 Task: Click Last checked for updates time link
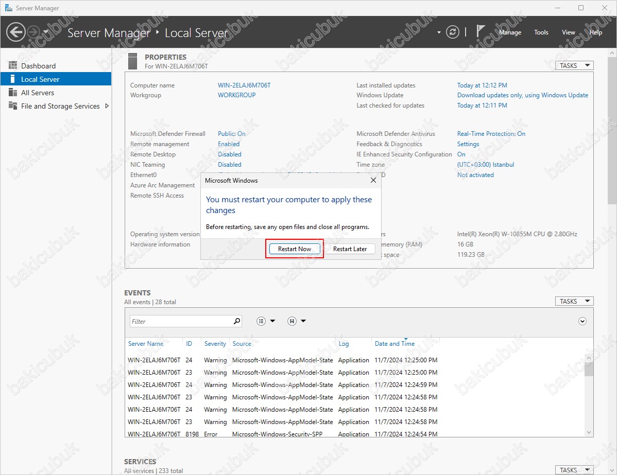[482, 105]
